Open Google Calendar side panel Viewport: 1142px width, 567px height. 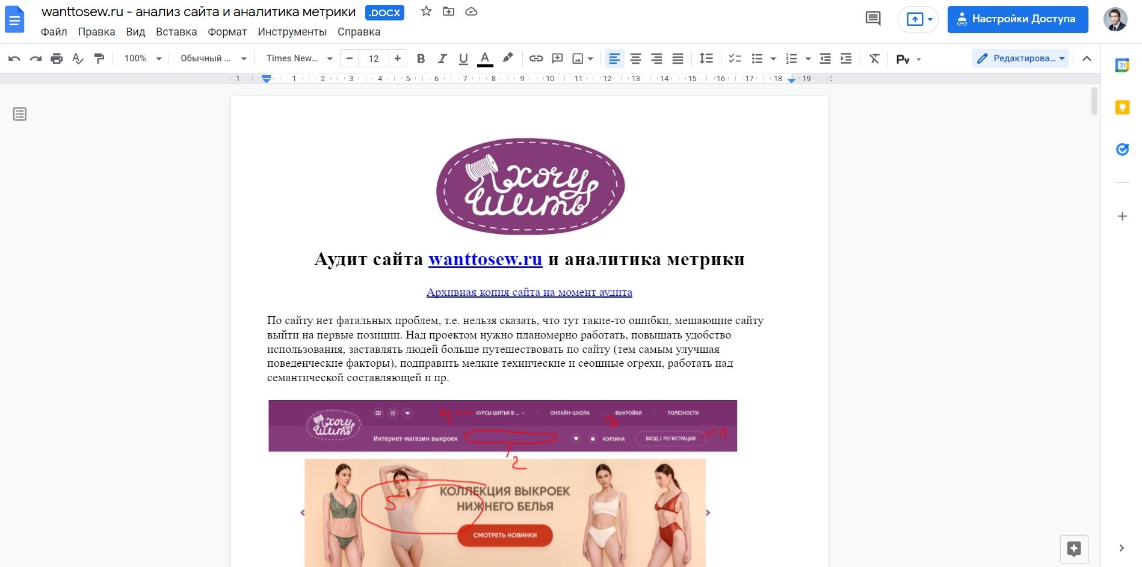point(1122,65)
